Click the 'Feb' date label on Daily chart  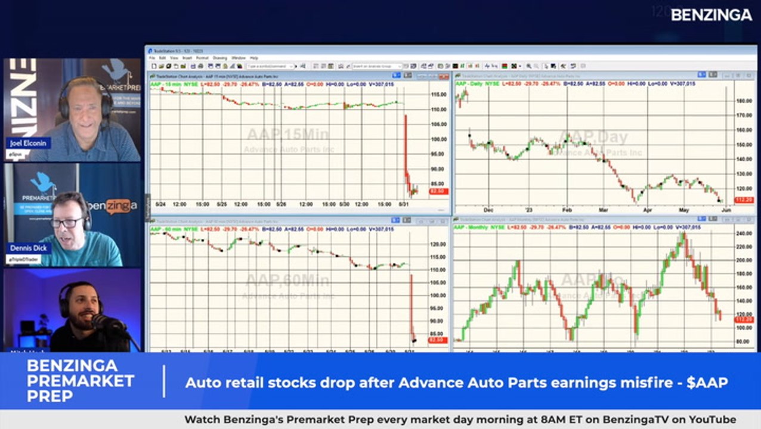[x=567, y=210]
